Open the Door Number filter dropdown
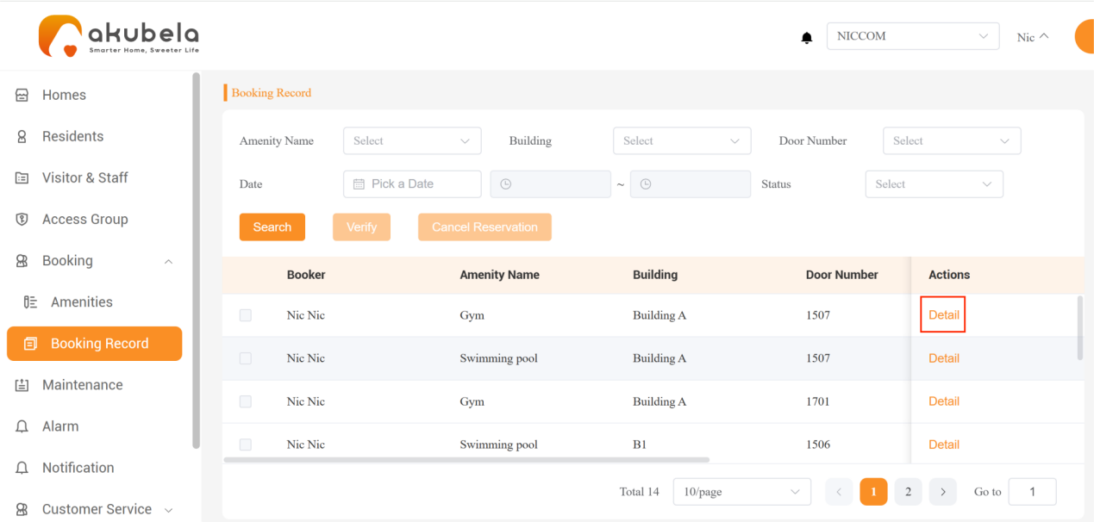 pyautogui.click(x=952, y=140)
